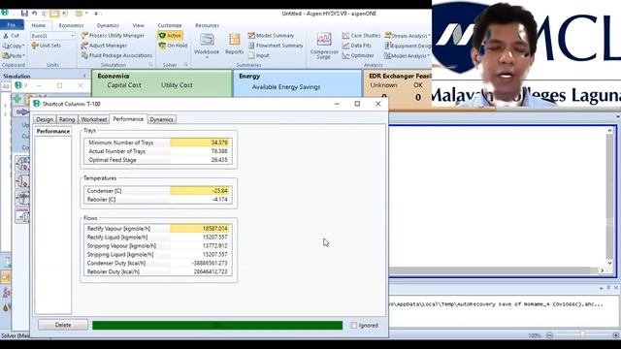Viewport: 621px width, 349px height.
Task: Click Utility Cost in Economics panel
Action: pos(177,85)
